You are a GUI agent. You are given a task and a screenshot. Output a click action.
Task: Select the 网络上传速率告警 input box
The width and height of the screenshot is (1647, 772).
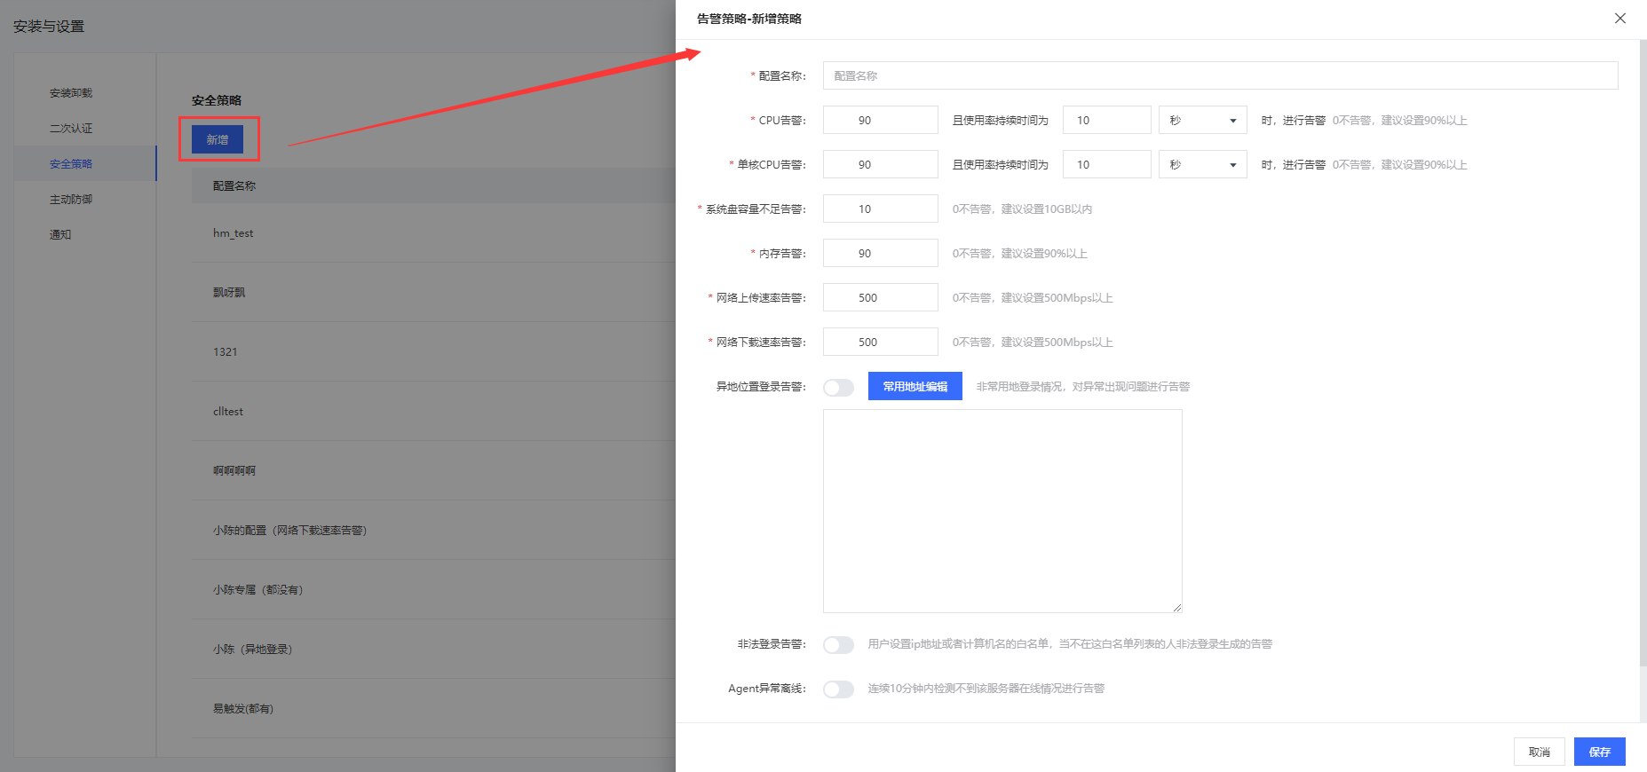coord(880,298)
